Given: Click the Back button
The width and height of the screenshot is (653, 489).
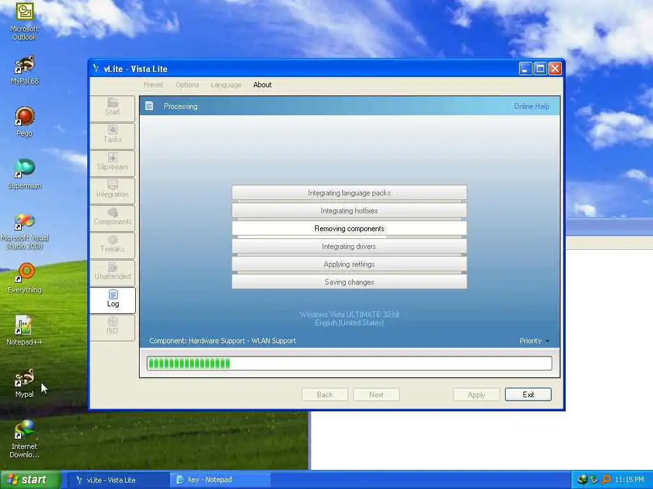Looking at the screenshot, I should 325,395.
